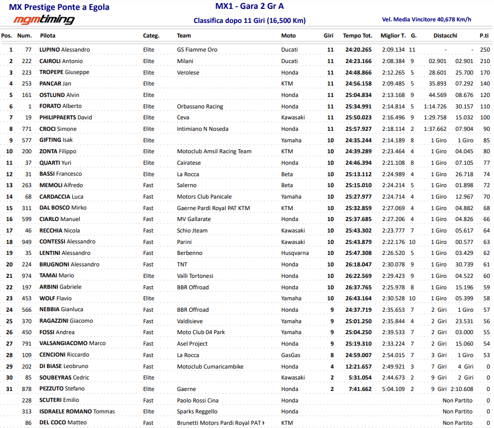Viewport: 494px width, 428px height.
Task: Click rider 'BRUGNONI Alessandro'
Action: coord(69,264)
